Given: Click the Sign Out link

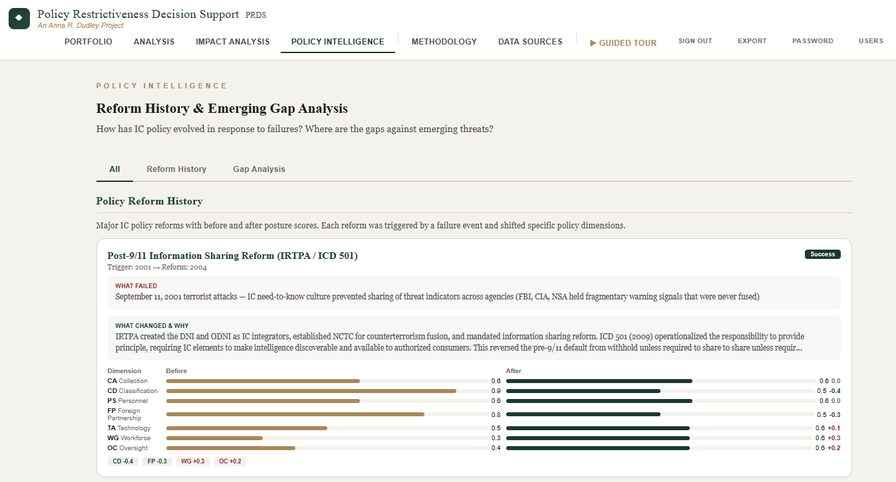Looking at the screenshot, I should [695, 40].
